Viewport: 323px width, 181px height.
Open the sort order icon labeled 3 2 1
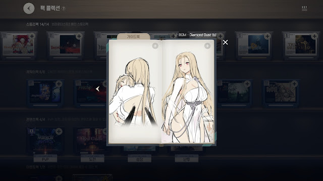[304, 8]
